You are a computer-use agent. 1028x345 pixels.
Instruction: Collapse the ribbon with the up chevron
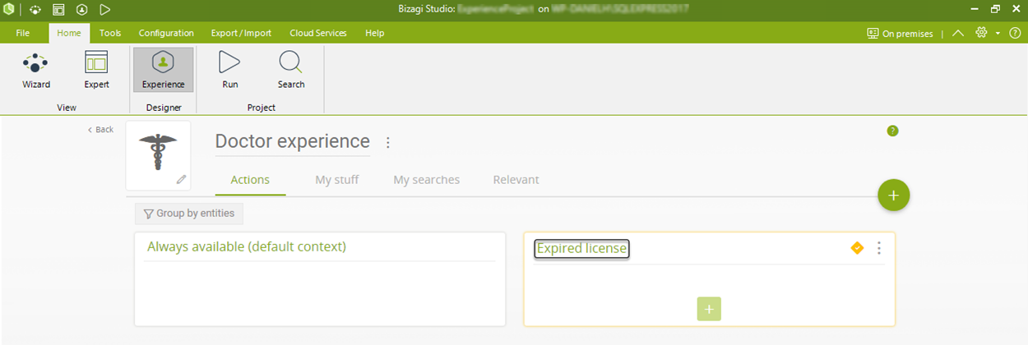957,33
